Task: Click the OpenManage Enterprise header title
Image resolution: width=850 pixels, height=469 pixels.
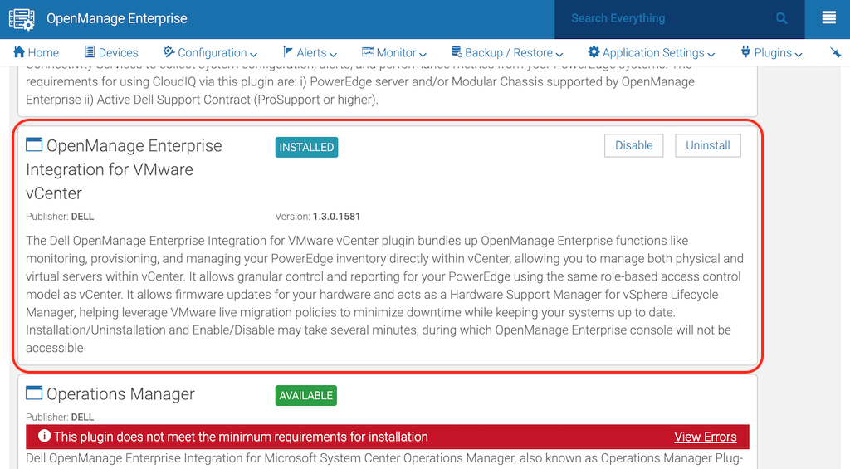Action: [116, 18]
